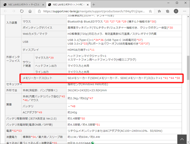Open footnote *41 in メモリーカードスロット row
This screenshot has width=190, height=144.
[x=166, y=78]
